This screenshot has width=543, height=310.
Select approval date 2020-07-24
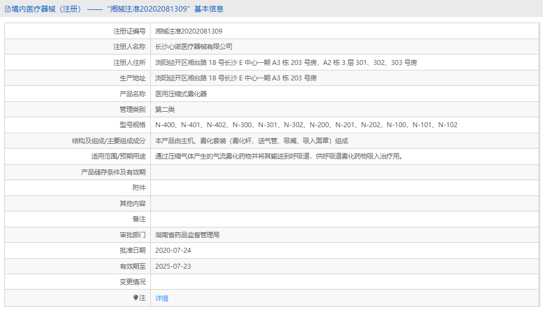pos(173,251)
